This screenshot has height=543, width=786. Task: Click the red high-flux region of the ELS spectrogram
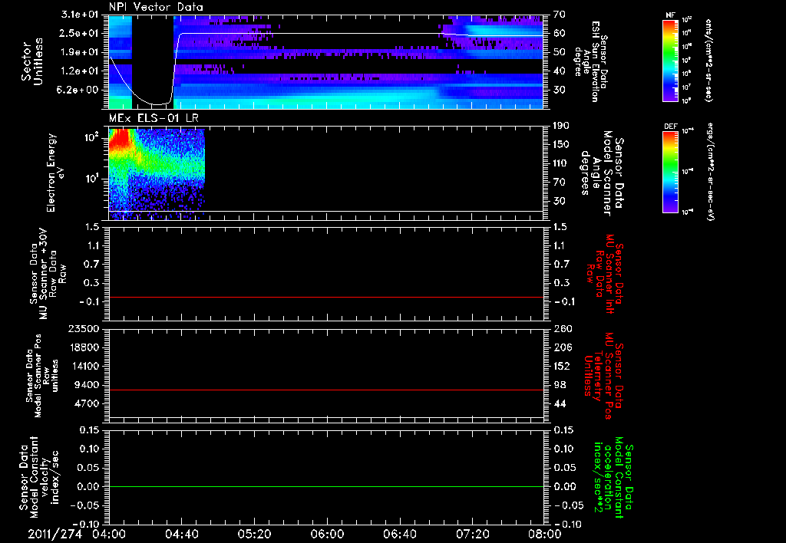tap(119, 140)
